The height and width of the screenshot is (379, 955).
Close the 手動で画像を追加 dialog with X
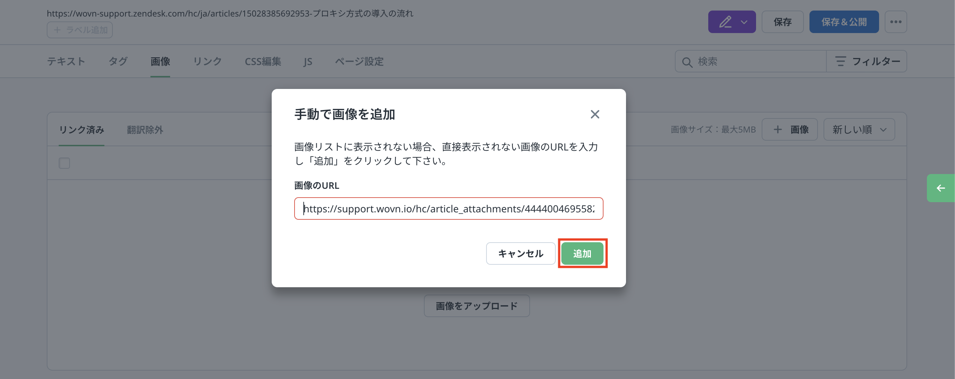(x=595, y=114)
